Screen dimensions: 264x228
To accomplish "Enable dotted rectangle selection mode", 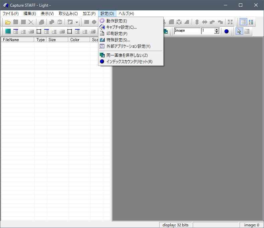I will (x=247, y=31).
